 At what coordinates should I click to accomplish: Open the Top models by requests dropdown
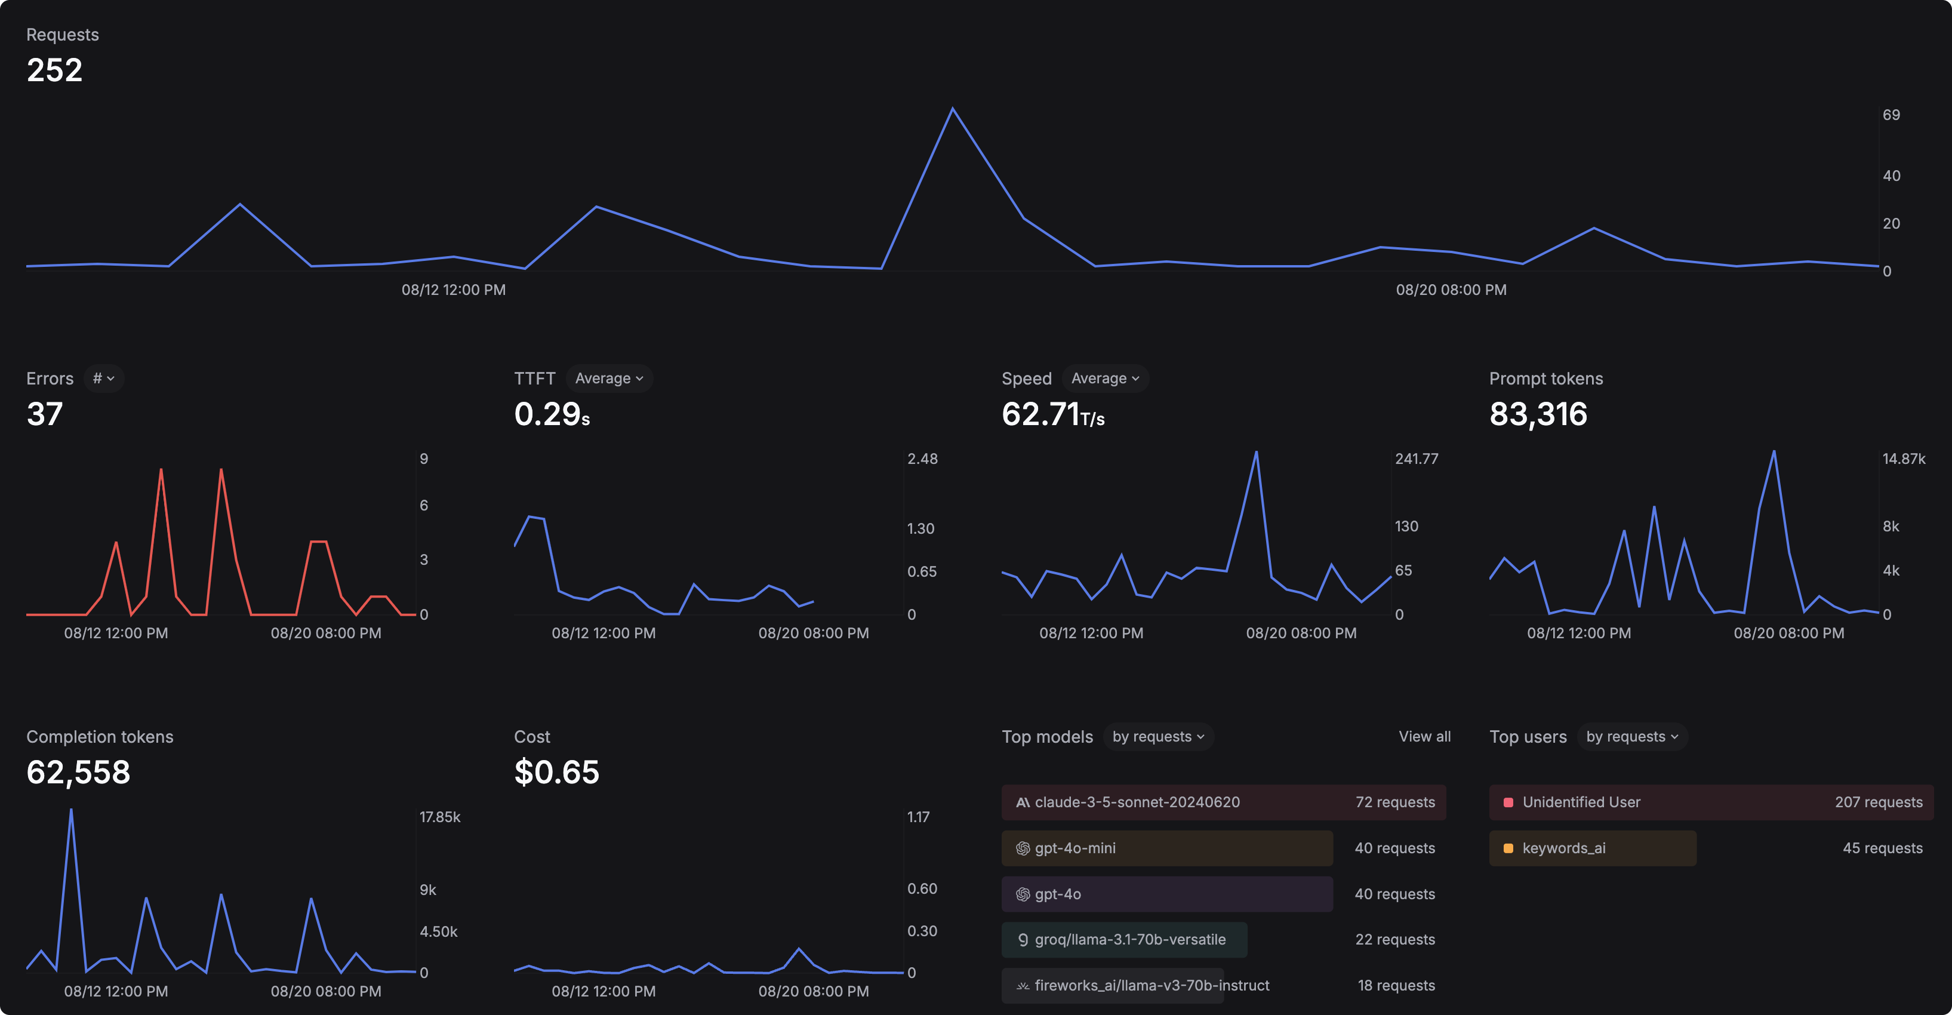pyautogui.click(x=1158, y=736)
